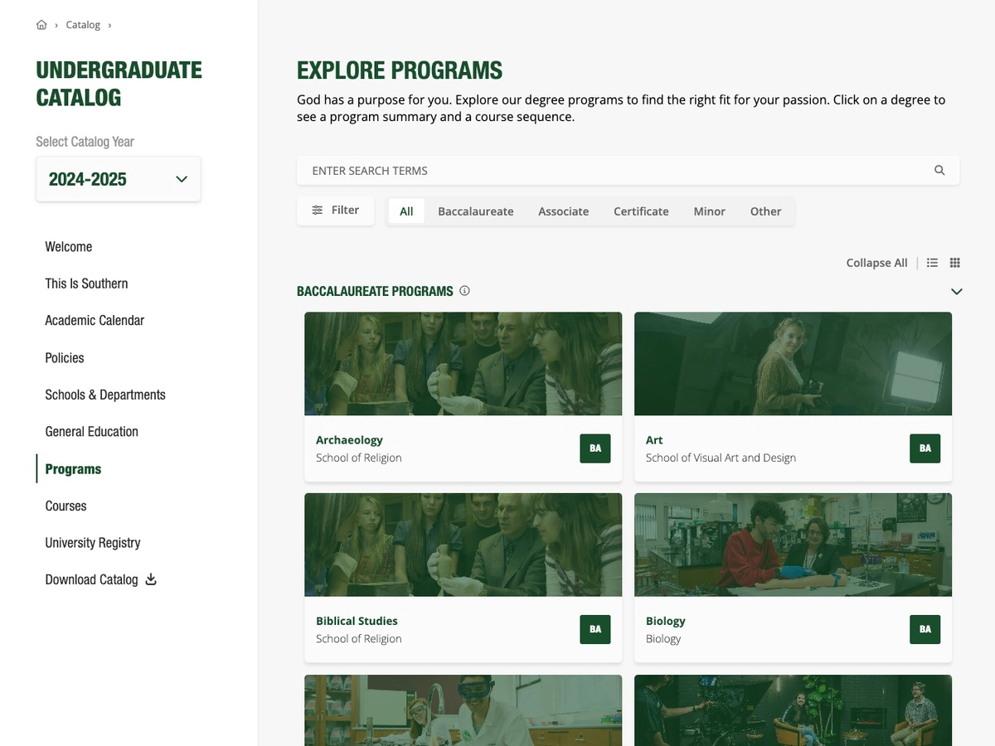Open the catalog year 2024-2025 dropdown
Image resolution: width=995 pixels, height=746 pixels.
point(119,179)
